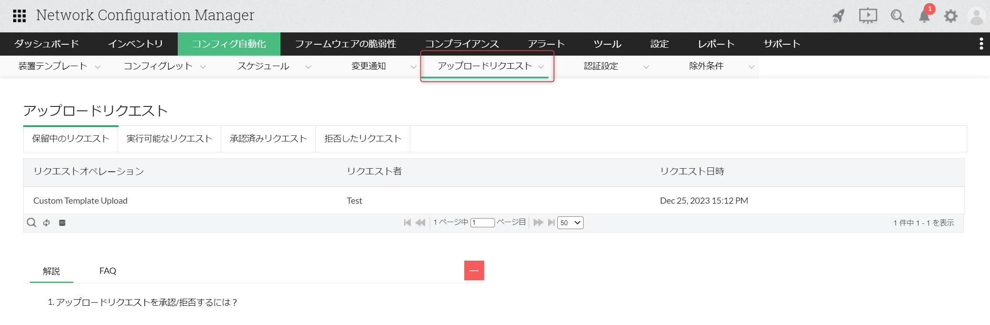Screen dimensions: 990x325
Task: Open the apps grid launcher icon
Action: coord(19,16)
